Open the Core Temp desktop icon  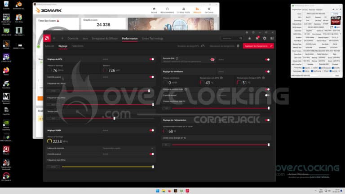tap(19, 17)
